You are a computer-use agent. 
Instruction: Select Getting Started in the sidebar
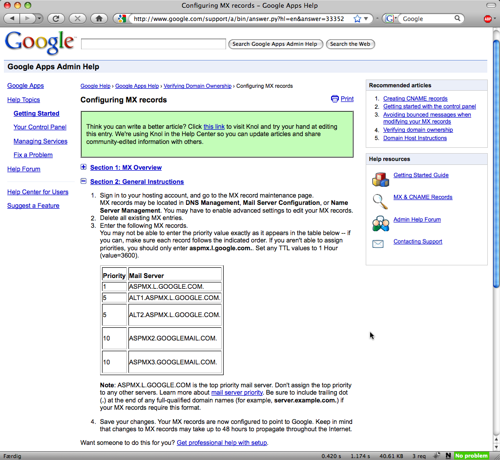(36, 113)
